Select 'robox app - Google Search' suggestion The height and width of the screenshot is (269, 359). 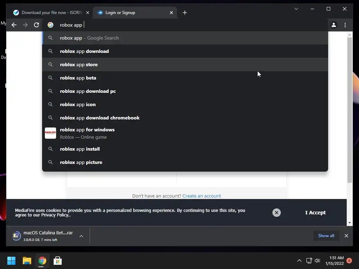[185, 38]
